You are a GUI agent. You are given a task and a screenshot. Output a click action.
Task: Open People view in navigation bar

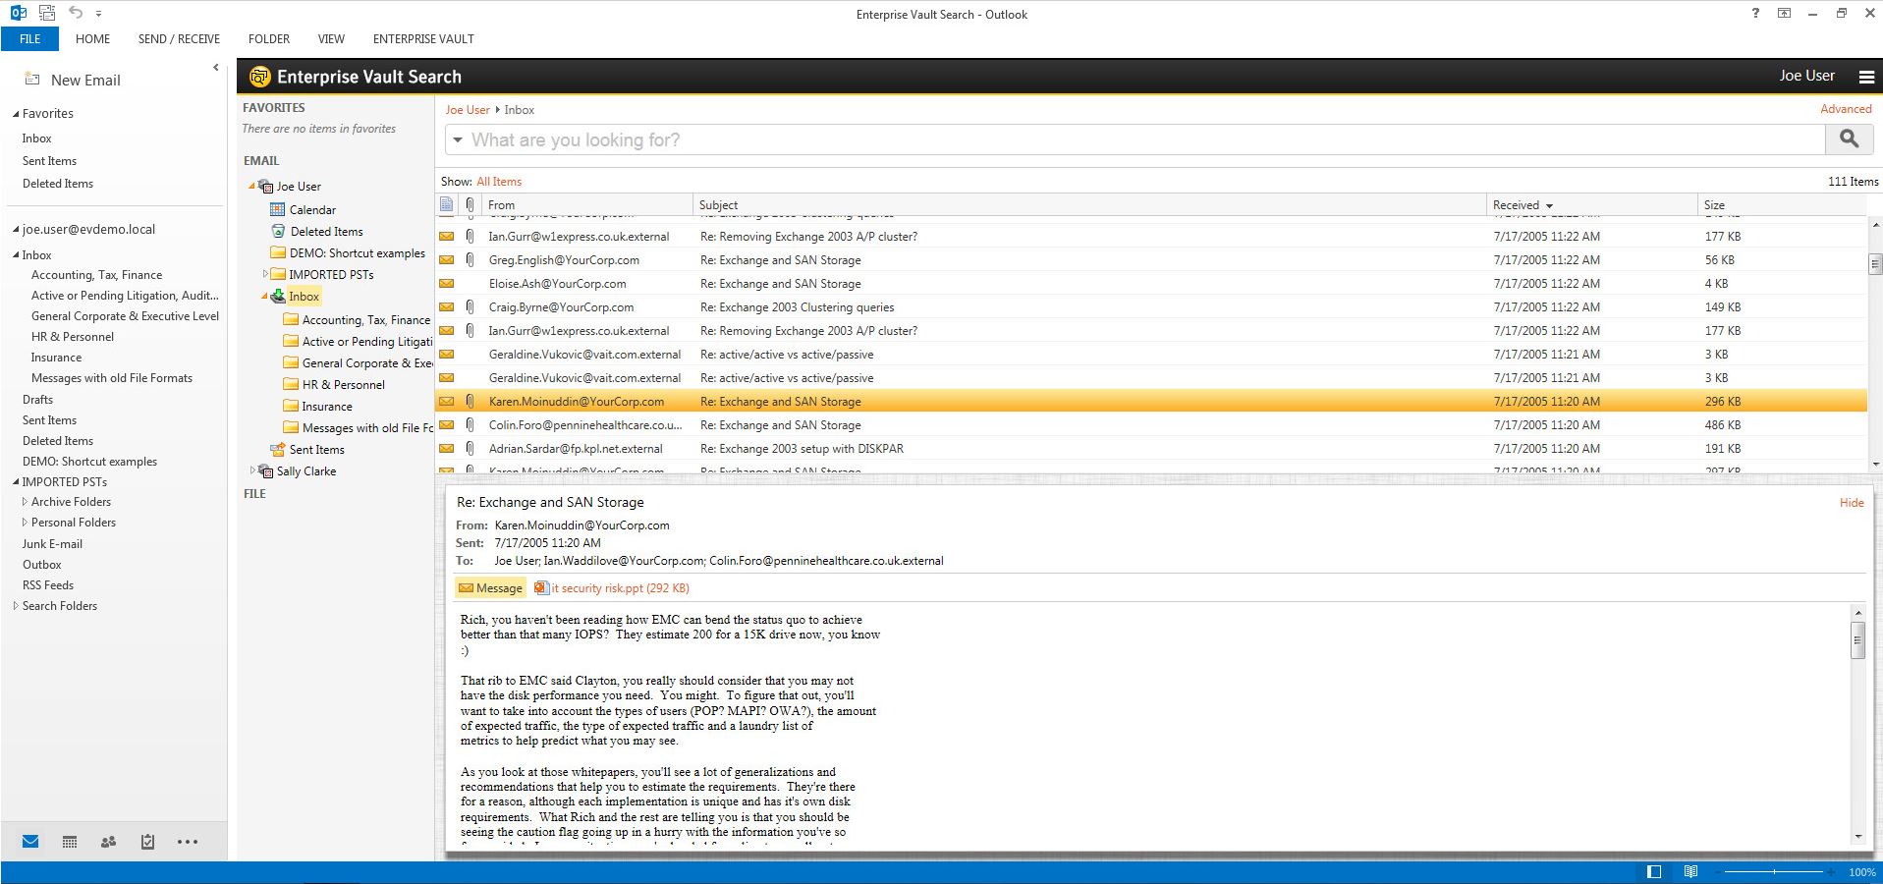108,841
